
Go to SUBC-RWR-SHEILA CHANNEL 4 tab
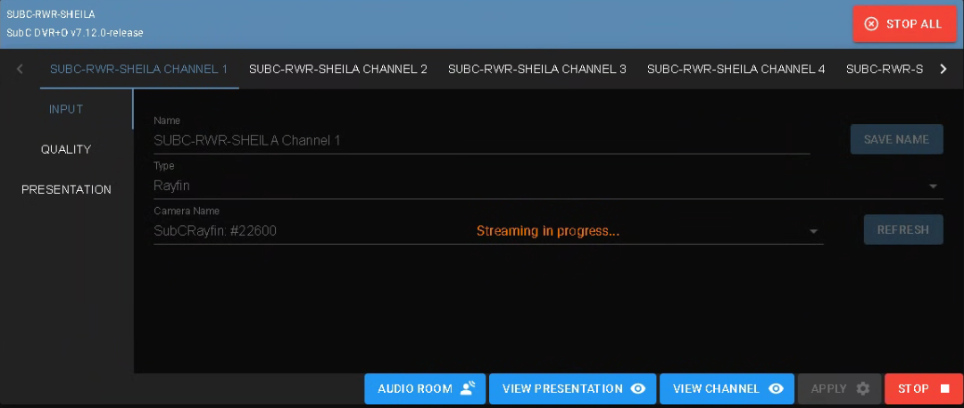point(735,69)
